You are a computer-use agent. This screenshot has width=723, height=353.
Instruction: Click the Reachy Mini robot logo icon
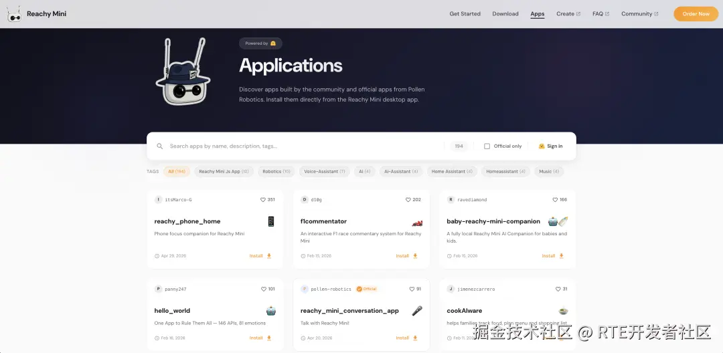click(x=14, y=14)
